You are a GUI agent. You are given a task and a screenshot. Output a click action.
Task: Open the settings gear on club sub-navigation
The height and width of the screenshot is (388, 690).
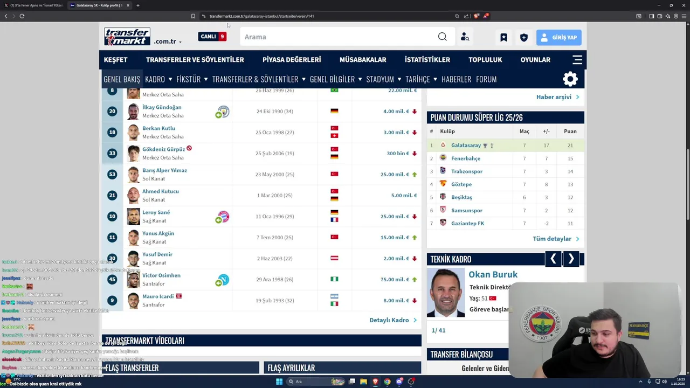[570, 79]
